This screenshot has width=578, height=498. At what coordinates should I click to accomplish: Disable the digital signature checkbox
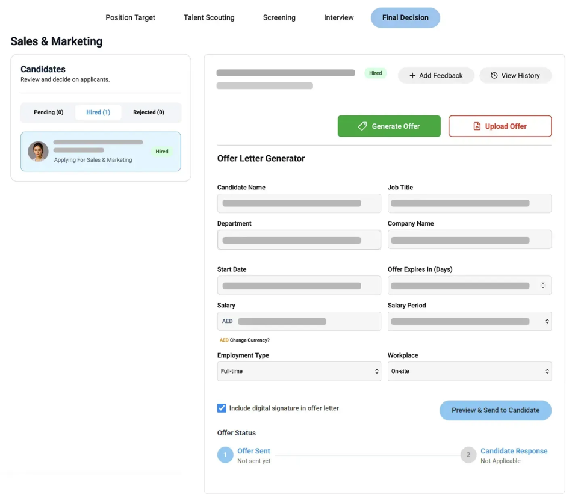pos(222,408)
